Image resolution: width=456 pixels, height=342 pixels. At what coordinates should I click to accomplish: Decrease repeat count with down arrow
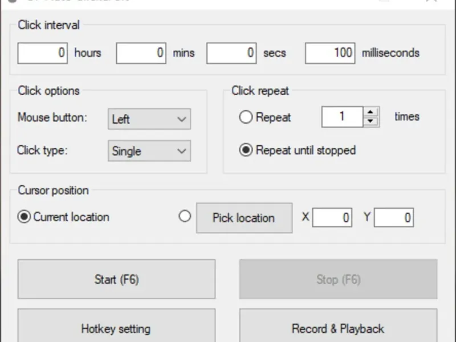click(x=371, y=121)
